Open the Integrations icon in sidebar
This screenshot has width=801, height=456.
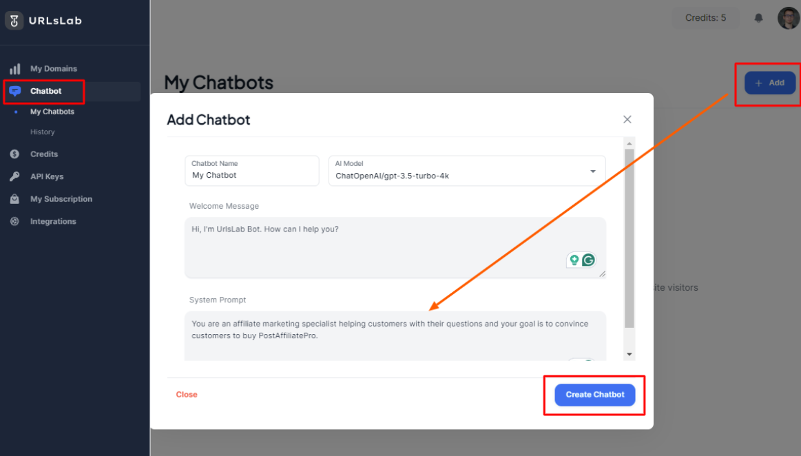(x=15, y=221)
